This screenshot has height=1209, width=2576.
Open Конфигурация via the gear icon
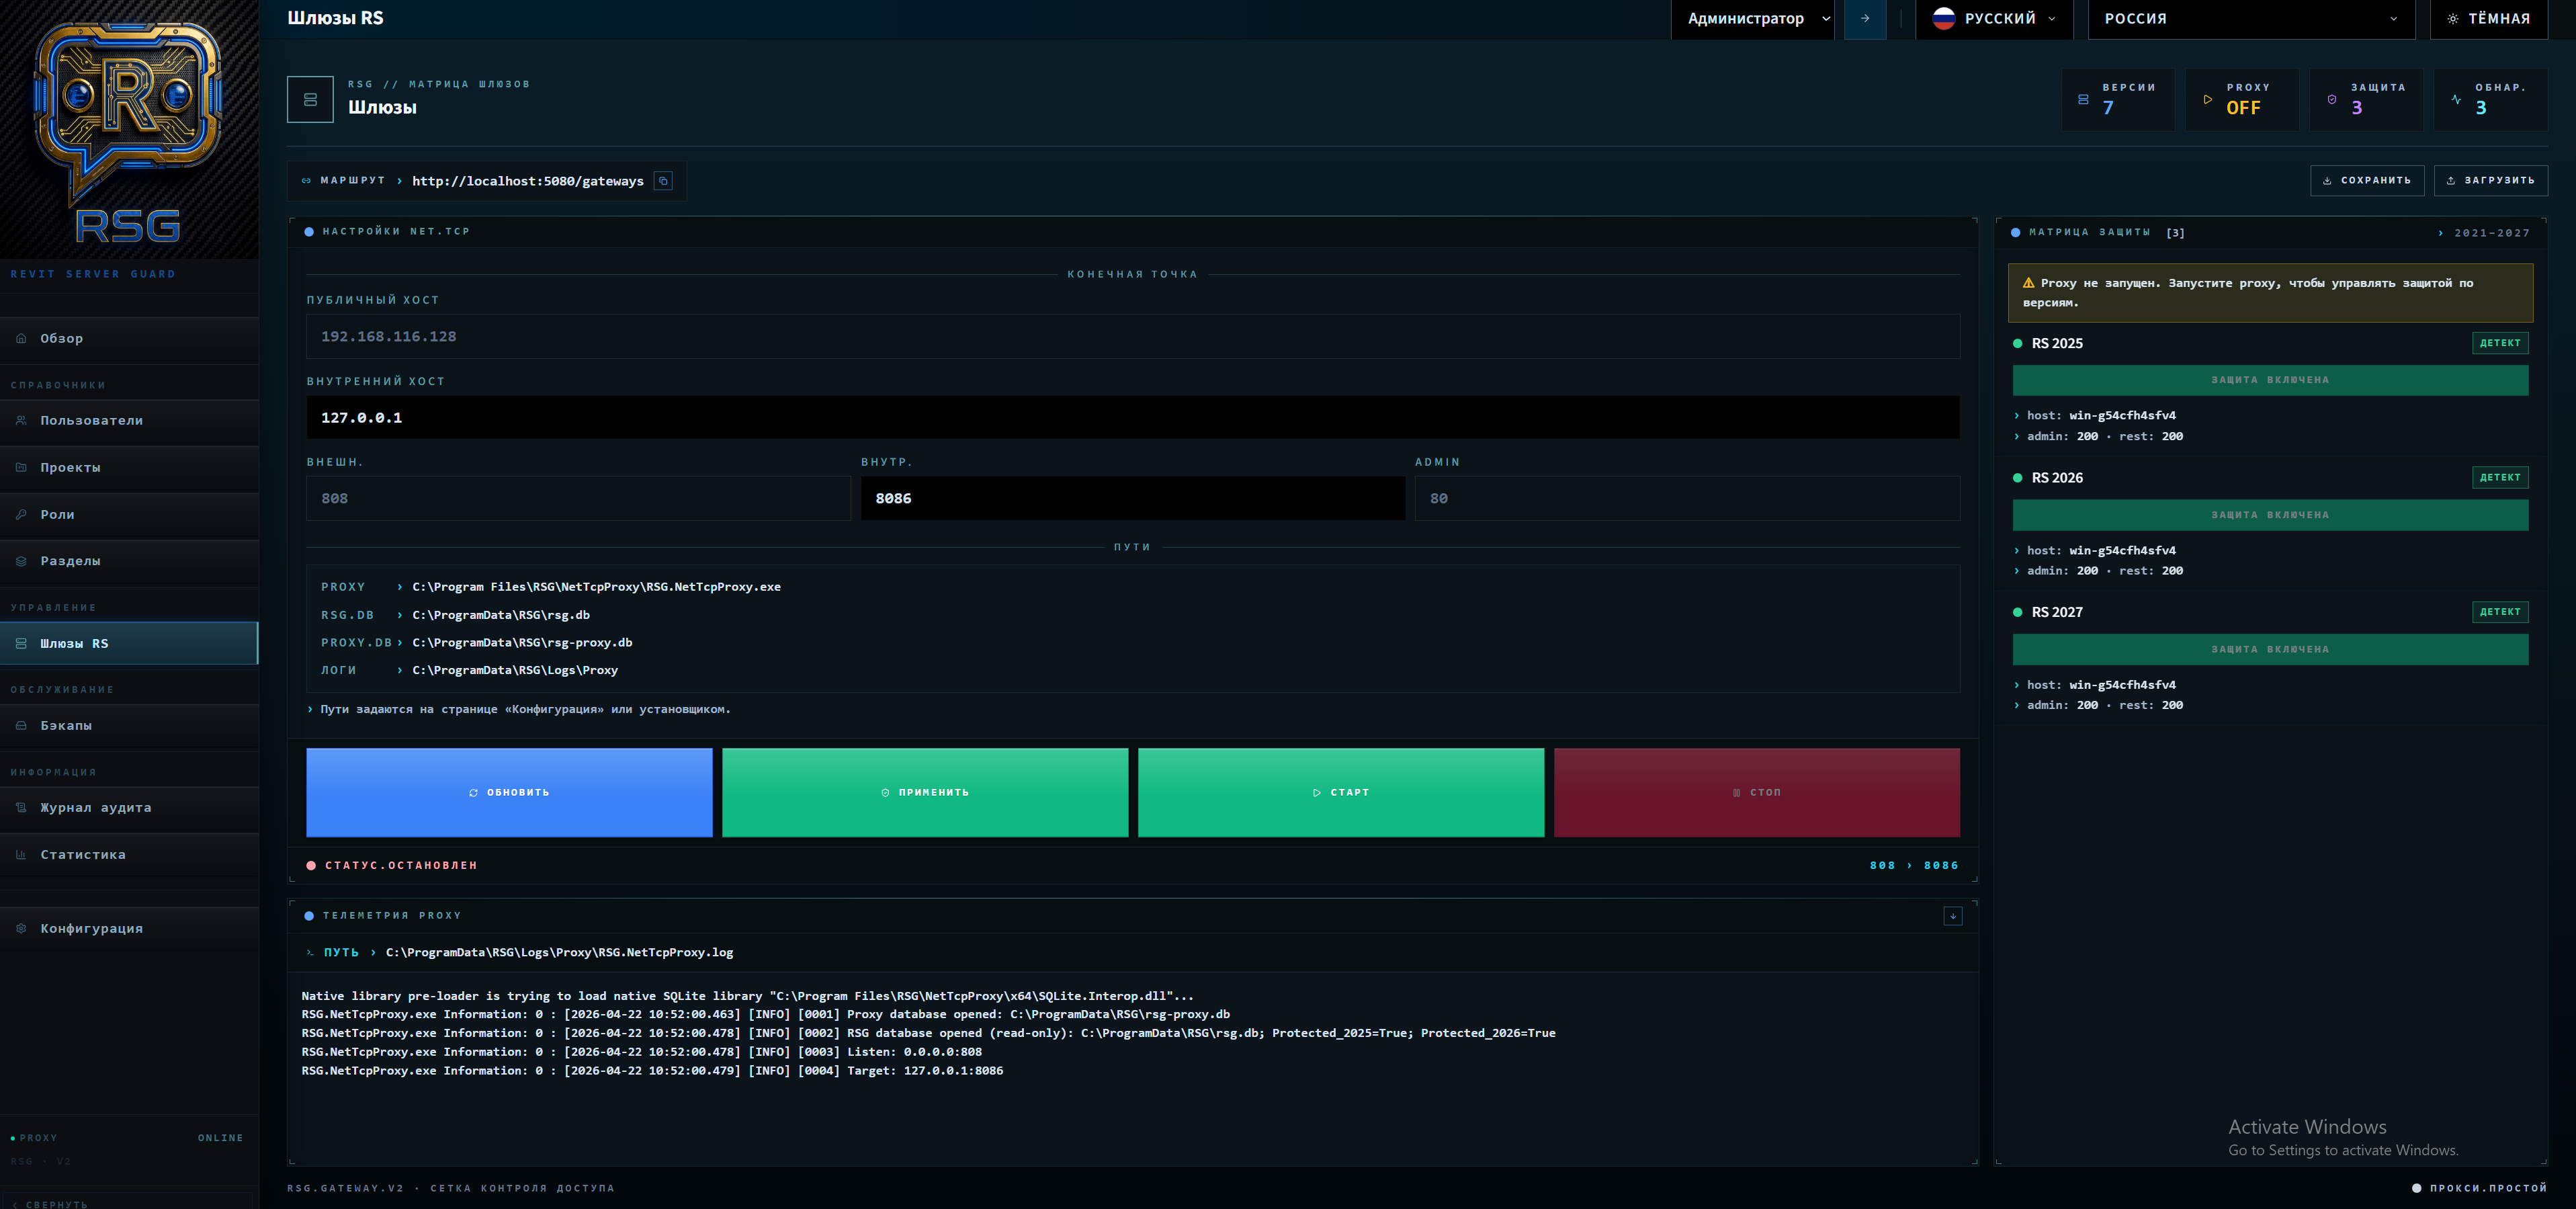click(x=22, y=928)
